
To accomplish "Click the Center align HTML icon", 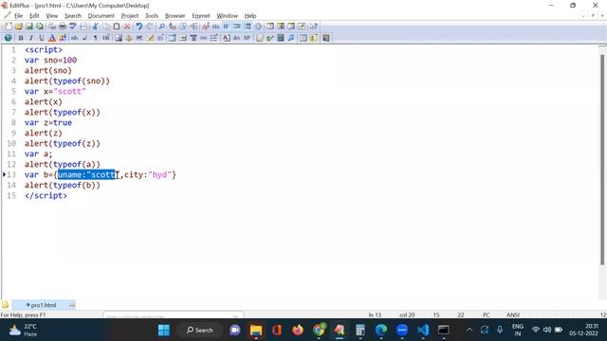I will 193,38.
